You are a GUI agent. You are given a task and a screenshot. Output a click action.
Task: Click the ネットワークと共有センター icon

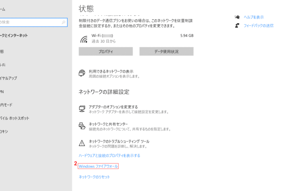pyautogui.click(x=82, y=126)
